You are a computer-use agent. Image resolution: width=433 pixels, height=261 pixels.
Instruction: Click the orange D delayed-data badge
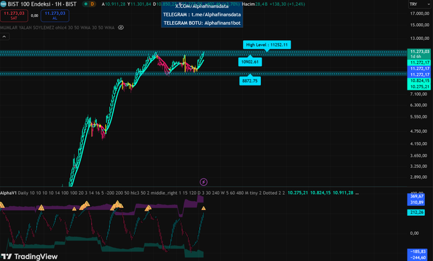pos(92,4)
